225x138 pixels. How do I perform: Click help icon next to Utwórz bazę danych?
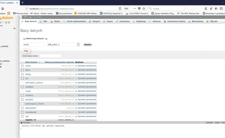[46, 39]
